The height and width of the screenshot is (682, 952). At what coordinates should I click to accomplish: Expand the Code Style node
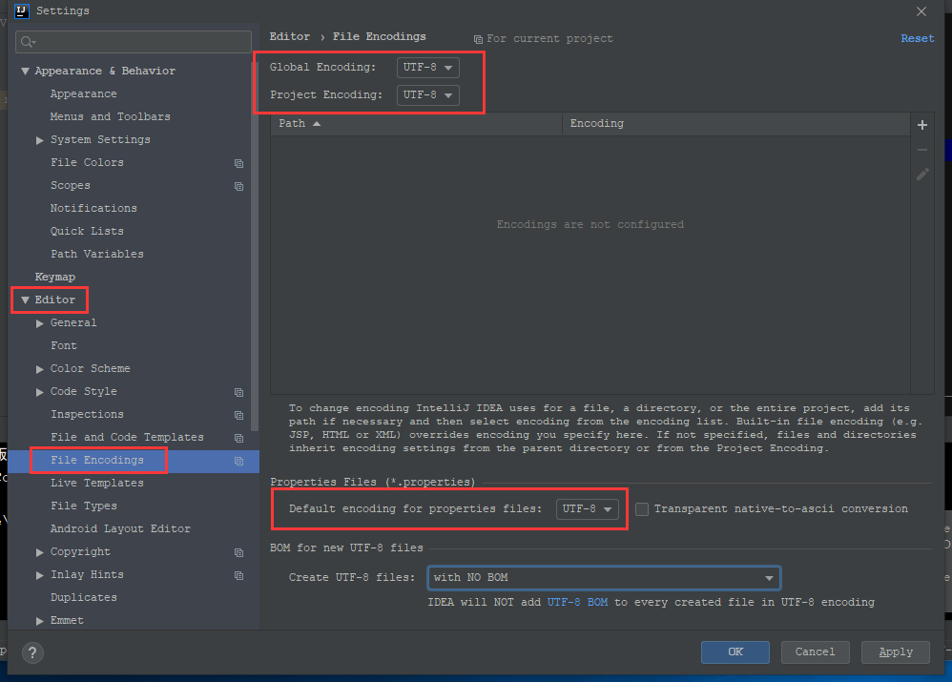click(39, 392)
